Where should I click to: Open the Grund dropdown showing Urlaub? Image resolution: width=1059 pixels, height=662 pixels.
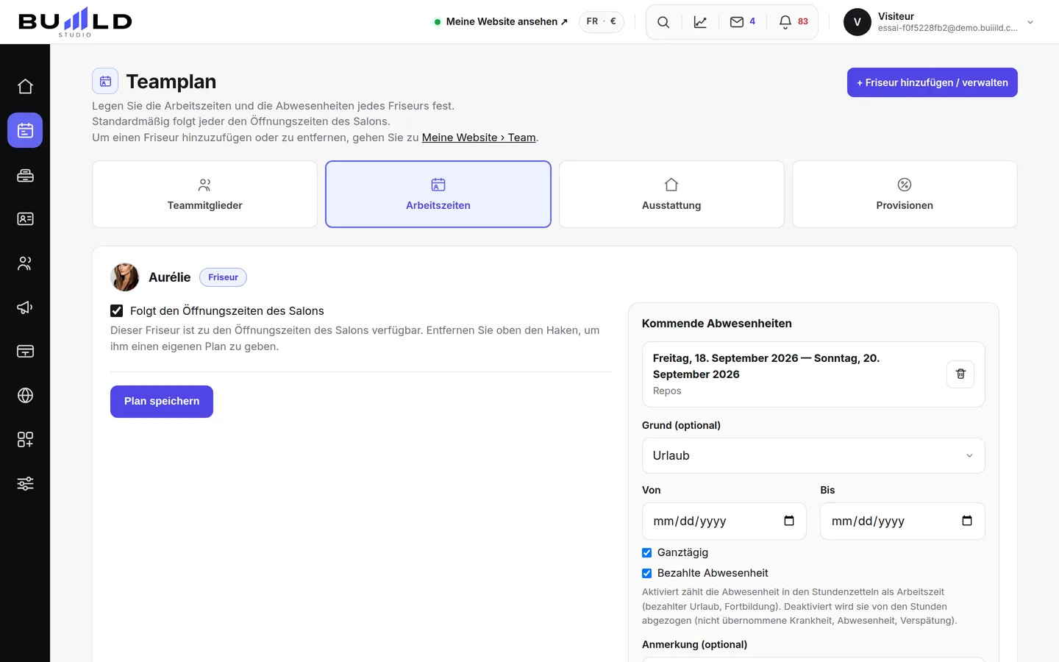point(813,456)
